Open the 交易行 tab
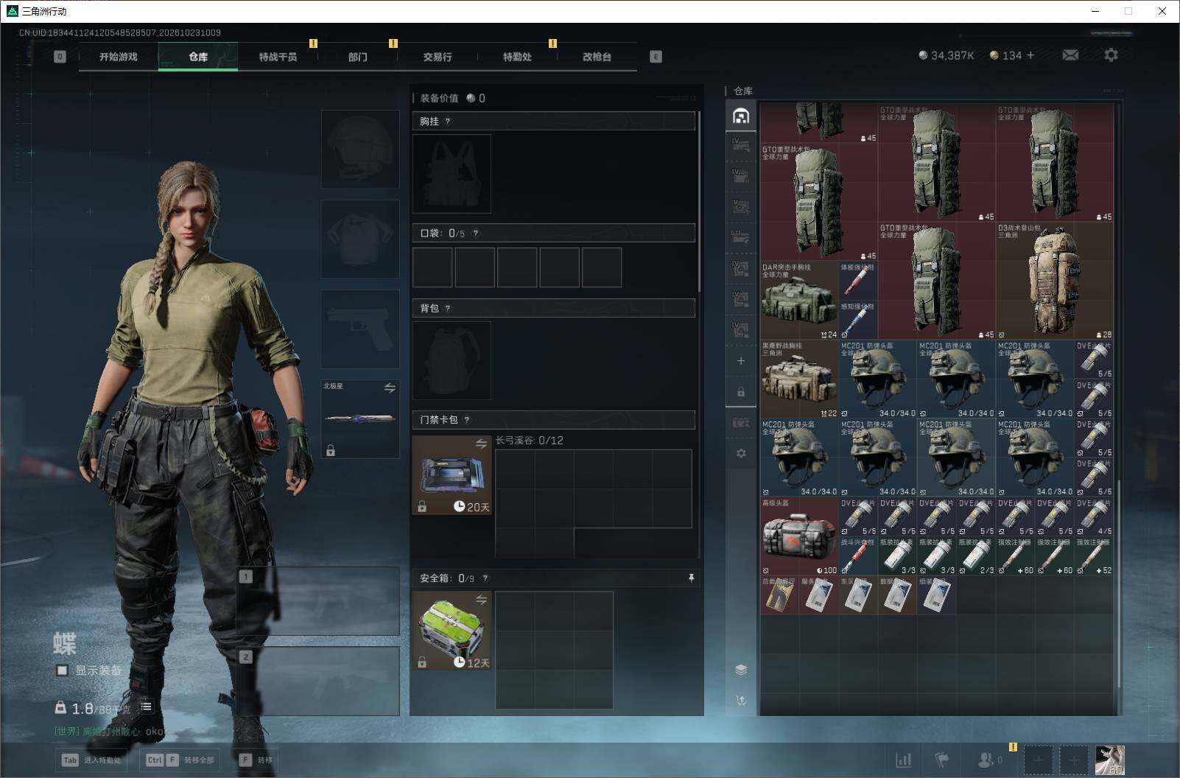The width and height of the screenshot is (1180, 778). point(438,57)
